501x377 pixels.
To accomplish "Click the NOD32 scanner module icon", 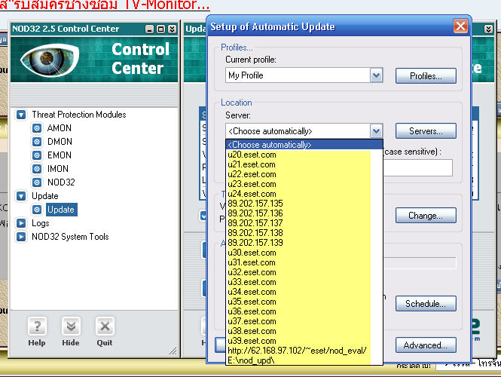I will coord(37,182).
